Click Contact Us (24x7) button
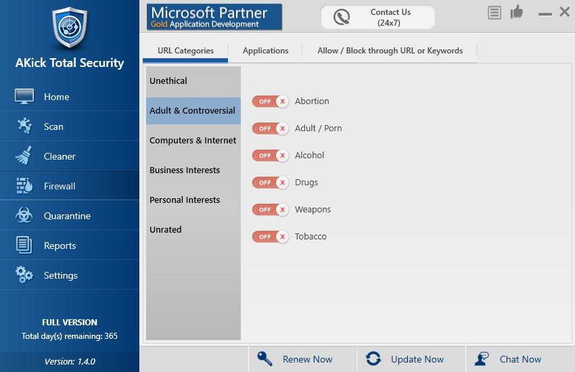Image resolution: width=575 pixels, height=372 pixels. tap(377, 17)
